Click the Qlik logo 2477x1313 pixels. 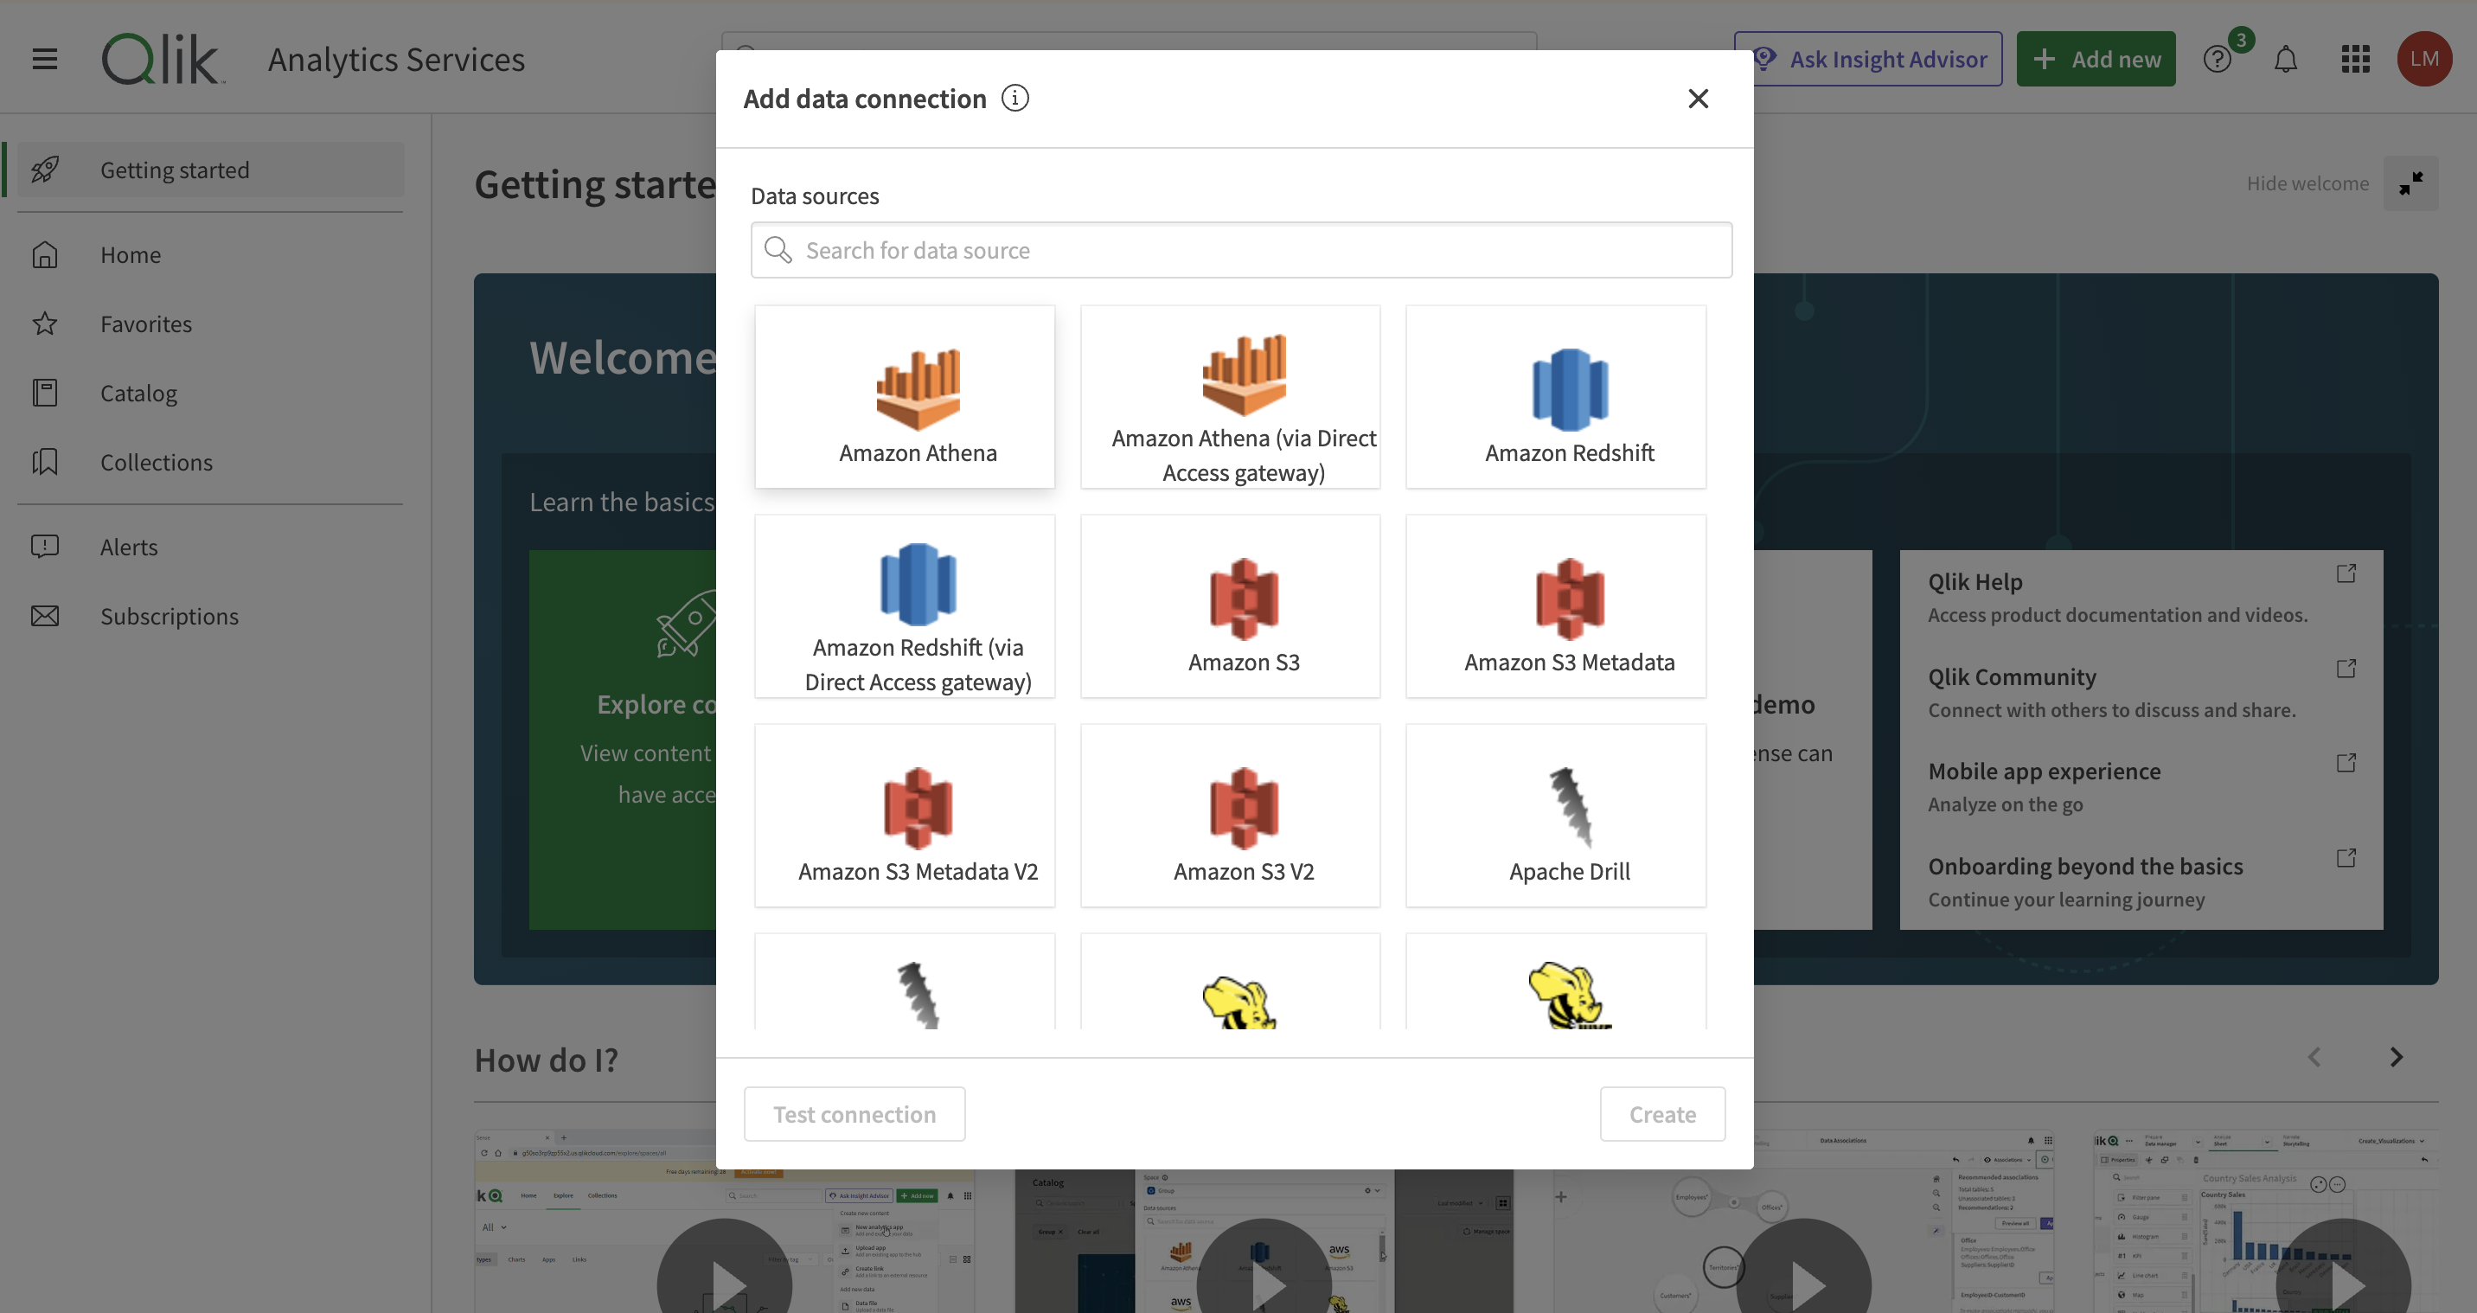(x=163, y=59)
